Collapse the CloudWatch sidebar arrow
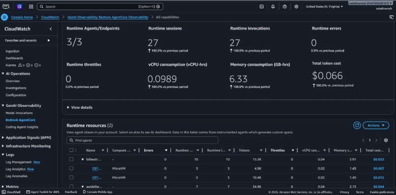 pos(51,29)
